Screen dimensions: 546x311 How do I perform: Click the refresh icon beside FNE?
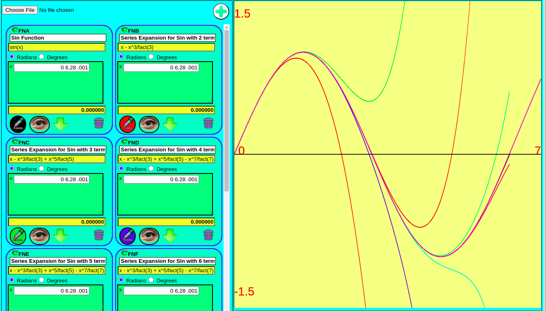coord(15,253)
